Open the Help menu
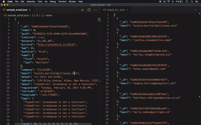Viewport: 201px width, 125px height. pyautogui.click(x=80, y=1)
